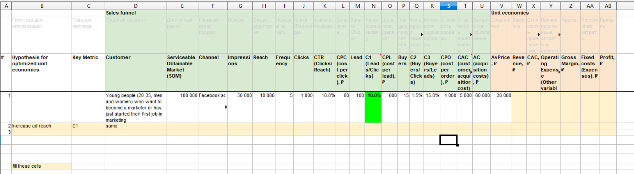The height and width of the screenshot is (174, 634).
Task: Select column S header
Action: pyautogui.click(x=449, y=6)
